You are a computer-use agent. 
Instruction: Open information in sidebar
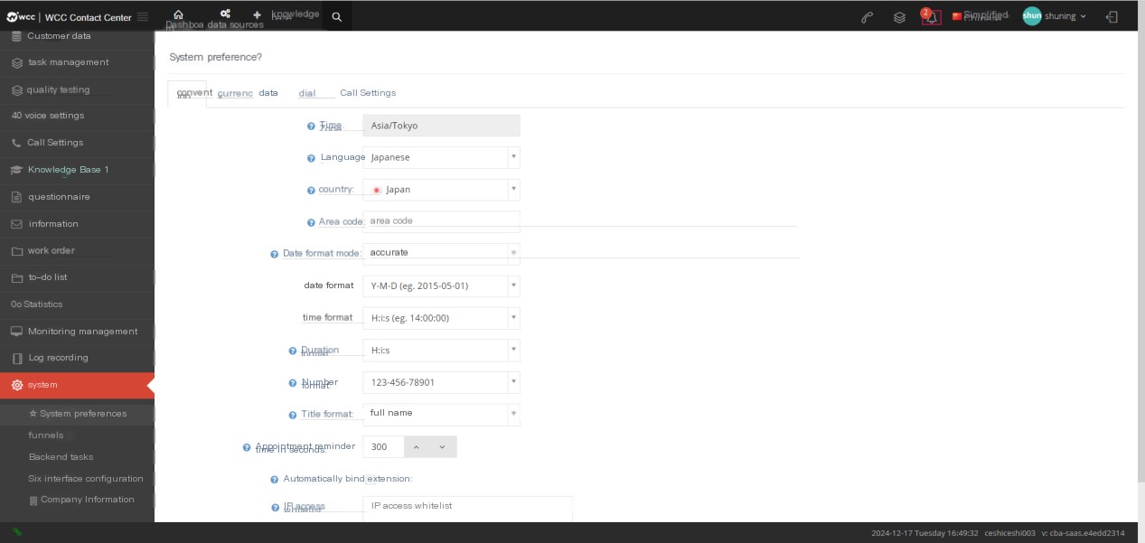(x=77, y=224)
